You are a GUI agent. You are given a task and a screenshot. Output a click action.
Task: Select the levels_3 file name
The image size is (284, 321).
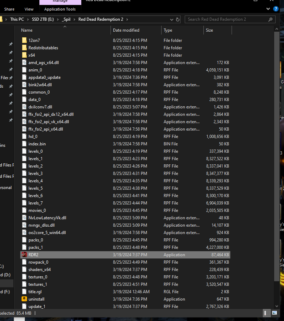[36, 174]
